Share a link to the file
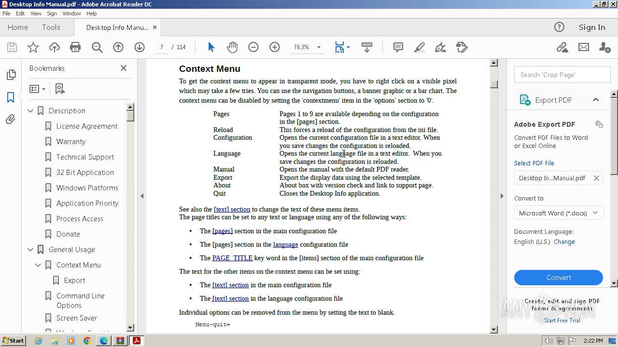This screenshot has width=618, height=347. point(562,47)
